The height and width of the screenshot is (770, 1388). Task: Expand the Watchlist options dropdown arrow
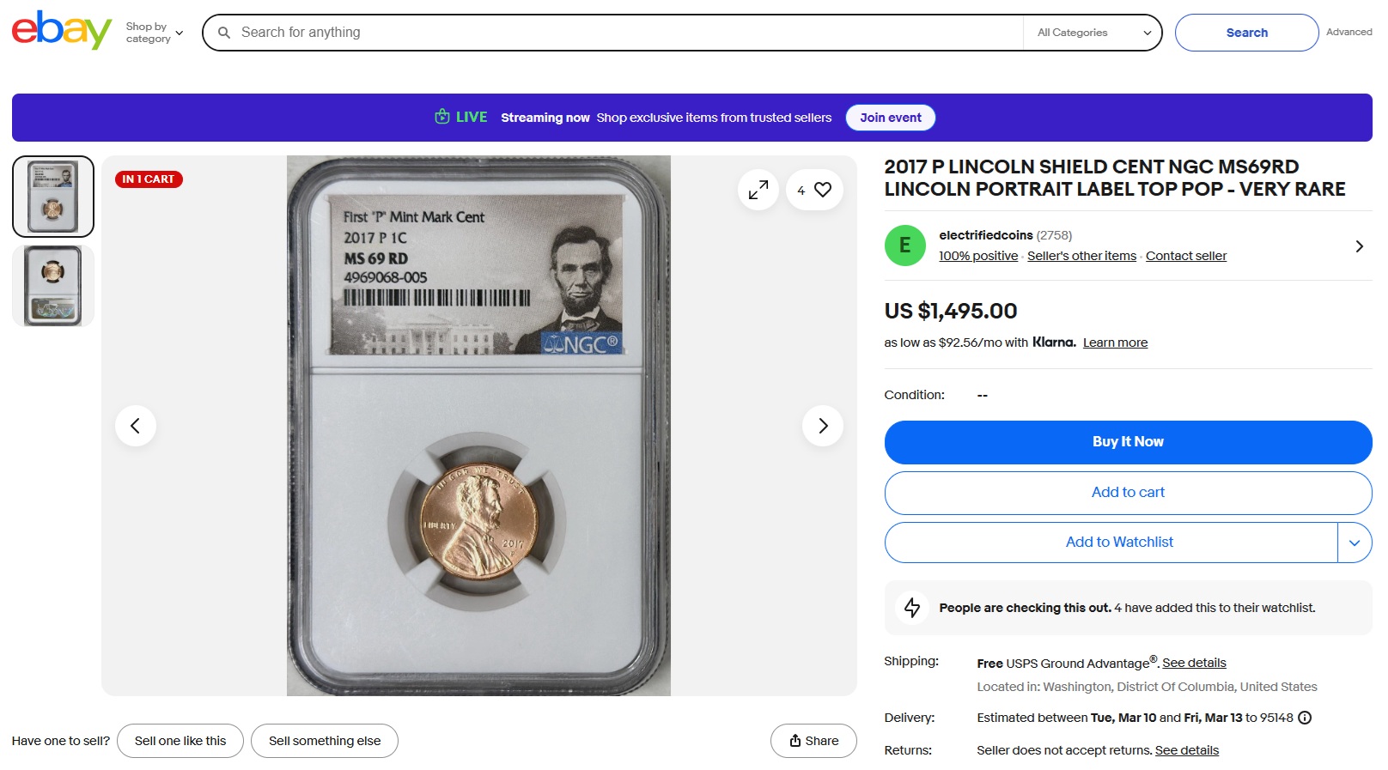click(x=1355, y=543)
